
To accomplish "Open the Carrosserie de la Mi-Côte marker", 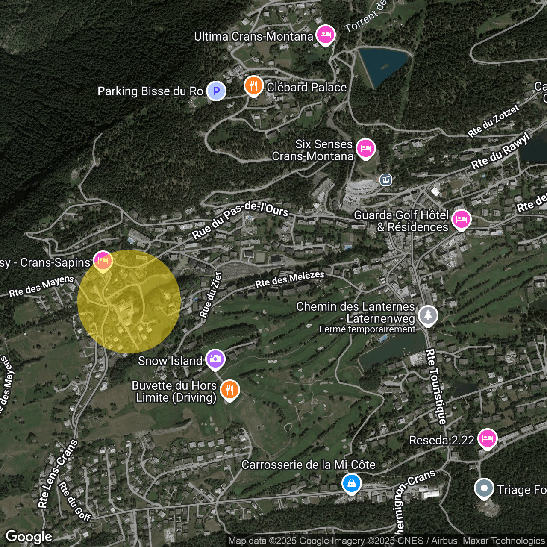I will click(351, 484).
